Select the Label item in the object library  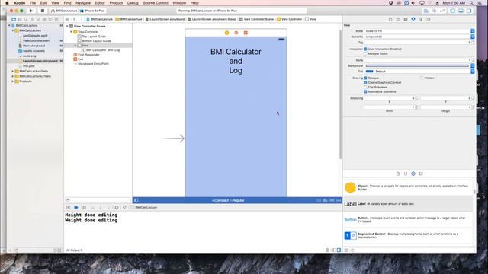[x=408, y=204]
